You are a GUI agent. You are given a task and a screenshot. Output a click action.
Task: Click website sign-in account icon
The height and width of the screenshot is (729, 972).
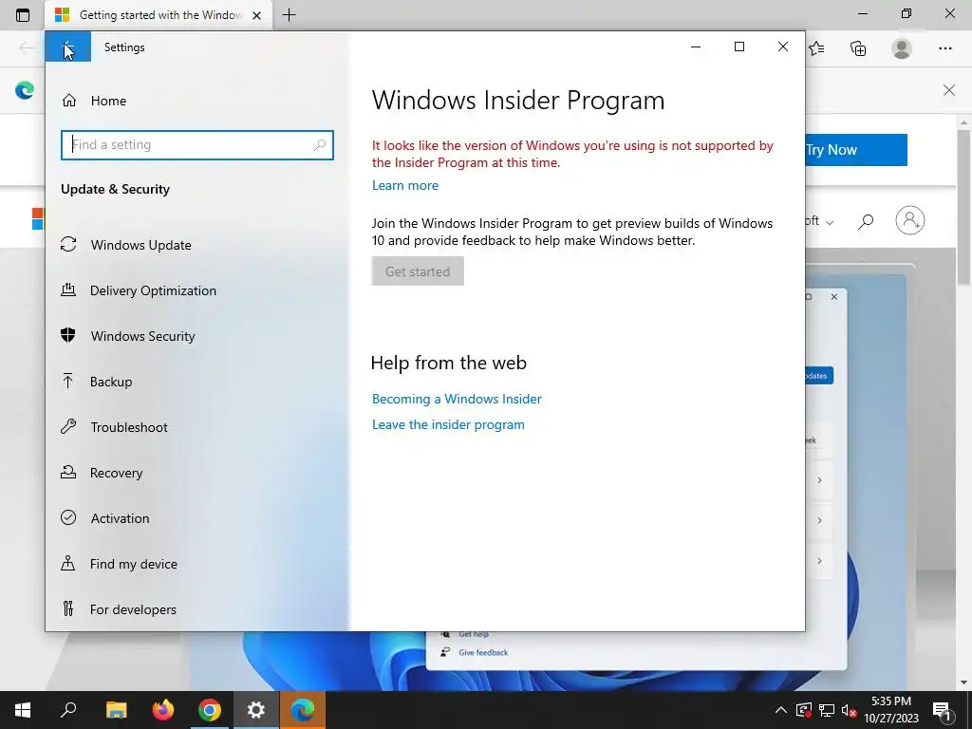pyautogui.click(x=910, y=220)
